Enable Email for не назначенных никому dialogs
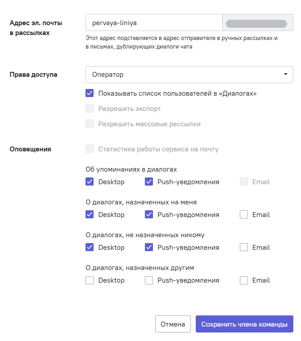The height and width of the screenshot is (341, 301). [x=244, y=248]
